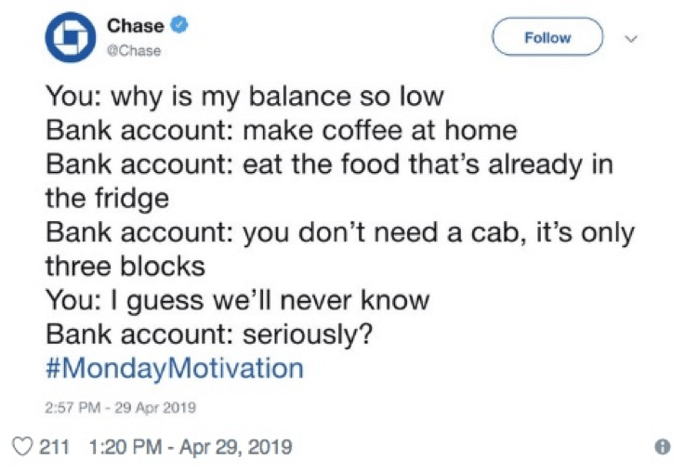Click the "eat the food that's already in" line

[428, 164]
